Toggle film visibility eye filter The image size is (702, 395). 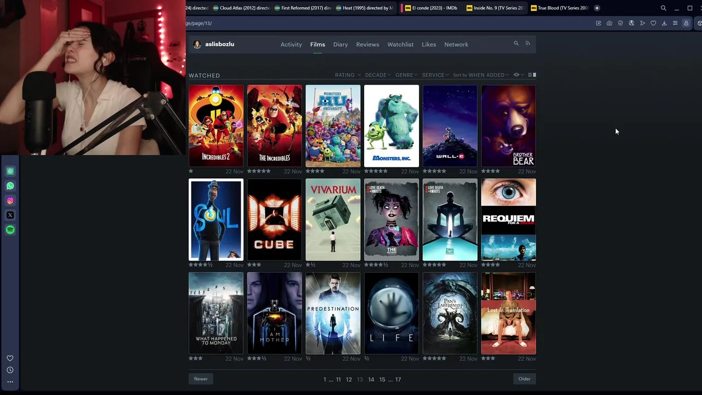pyautogui.click(x=518, y=75)
